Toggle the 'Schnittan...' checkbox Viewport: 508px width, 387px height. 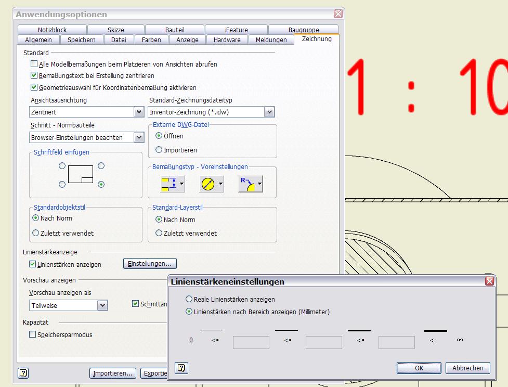(135, 304)
